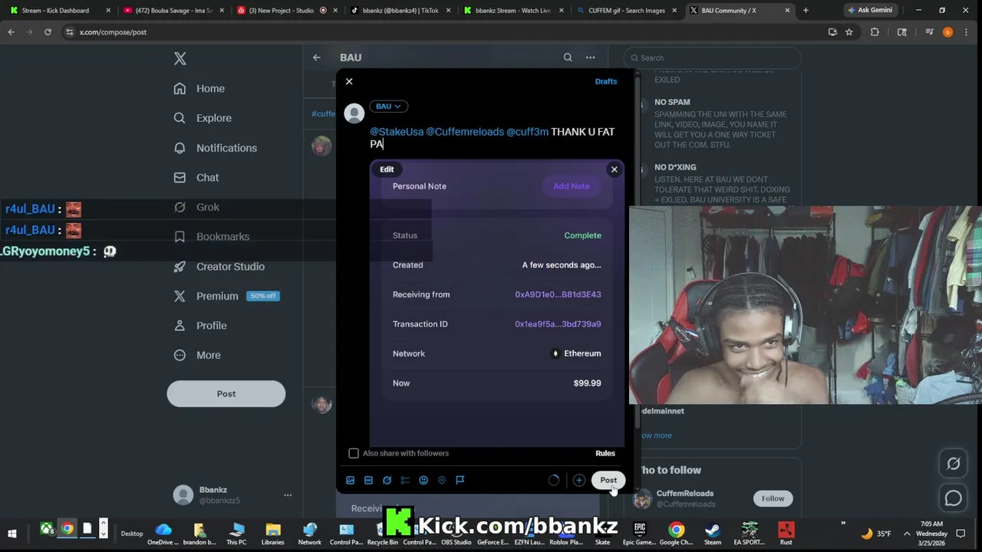Open the Chrome extensions puzzle icon
982x552 pixels.
(875, 32)
